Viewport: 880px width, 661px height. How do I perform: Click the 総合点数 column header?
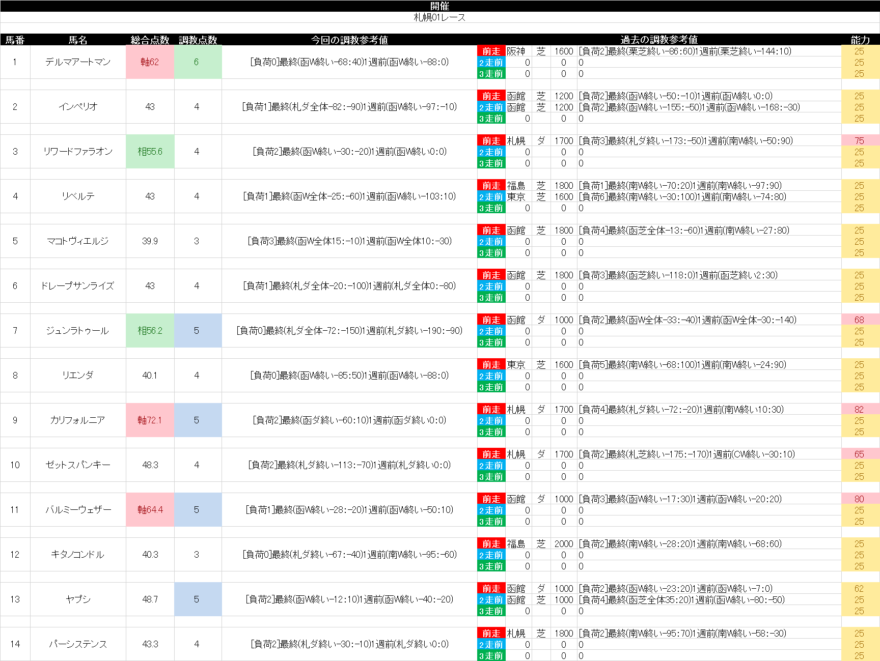click(150, 40)
